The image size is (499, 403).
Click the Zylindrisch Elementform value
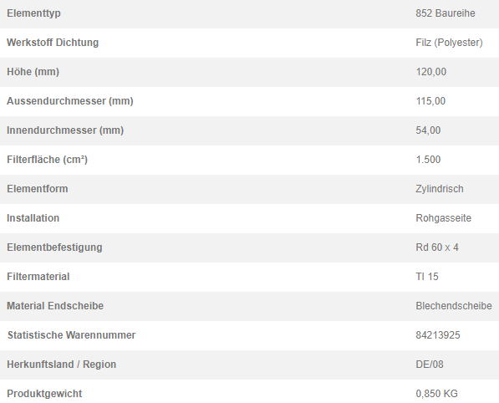click(440, 189)
